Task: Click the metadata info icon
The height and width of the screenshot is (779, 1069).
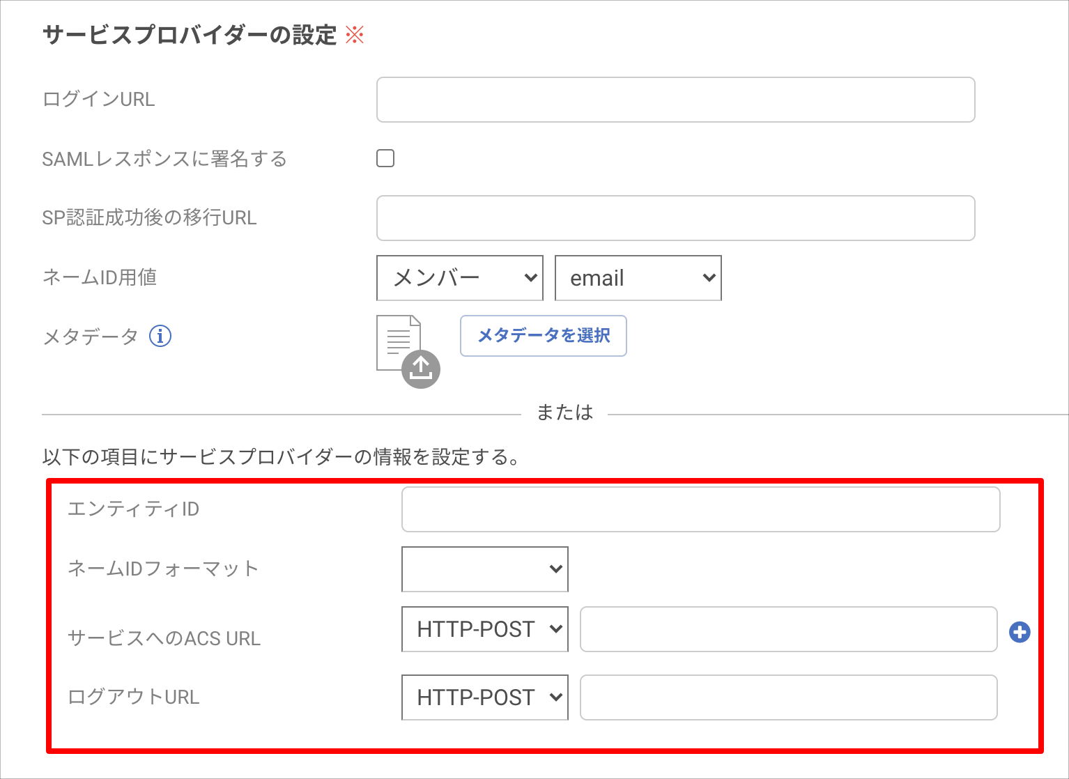Action: [x=160, y=337]
